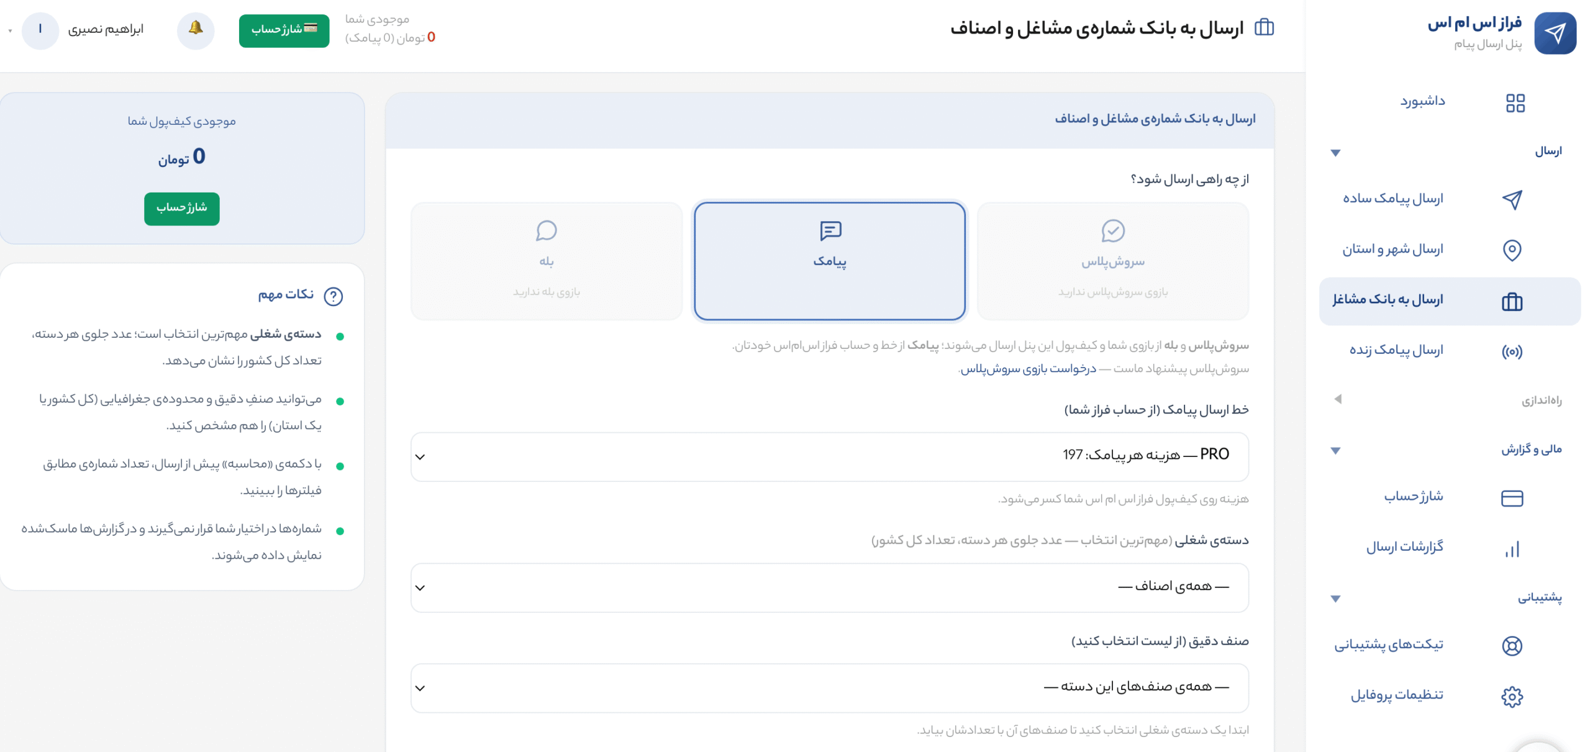Click ارسال به بانک مشاغل sidebar item

pyautogui.click(x=1449, y=301)
